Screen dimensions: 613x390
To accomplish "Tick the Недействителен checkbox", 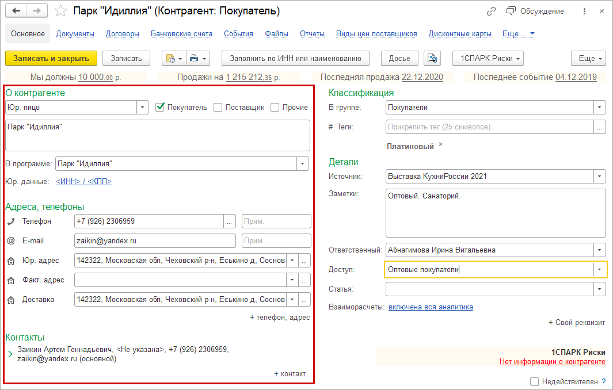I will (534, 381).
